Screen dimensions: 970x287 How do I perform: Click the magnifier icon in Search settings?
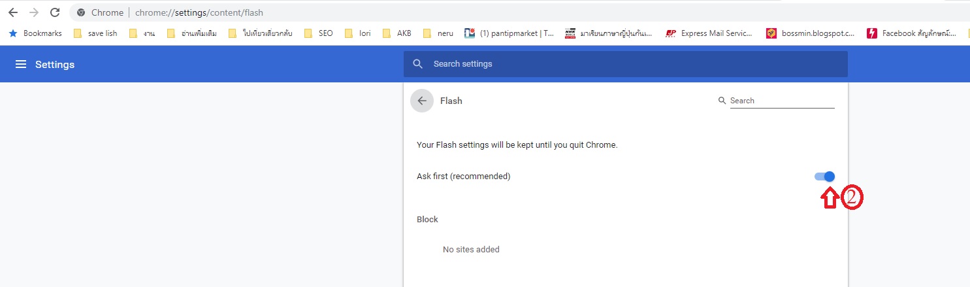pos(418,64)
